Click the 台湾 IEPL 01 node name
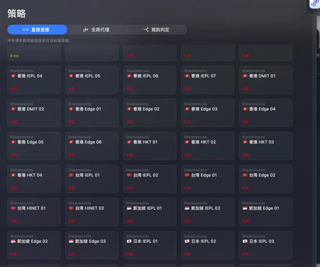 click(87, 175)
